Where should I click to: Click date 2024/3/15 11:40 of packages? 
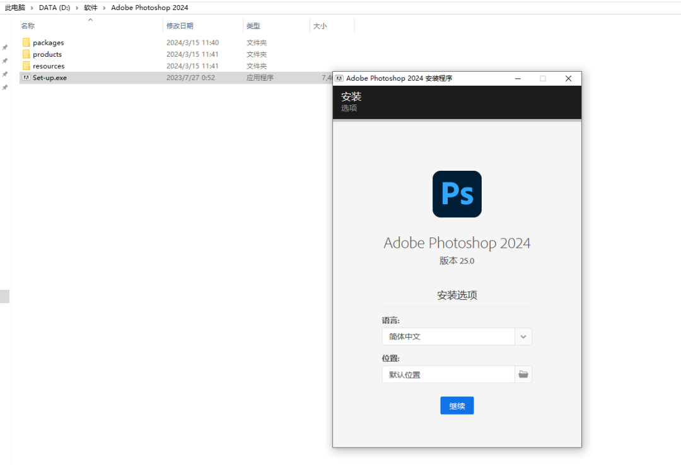192,43
